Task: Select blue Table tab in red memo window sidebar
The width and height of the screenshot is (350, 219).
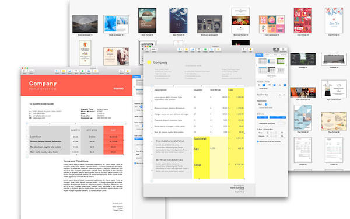Action: (136, 77)
